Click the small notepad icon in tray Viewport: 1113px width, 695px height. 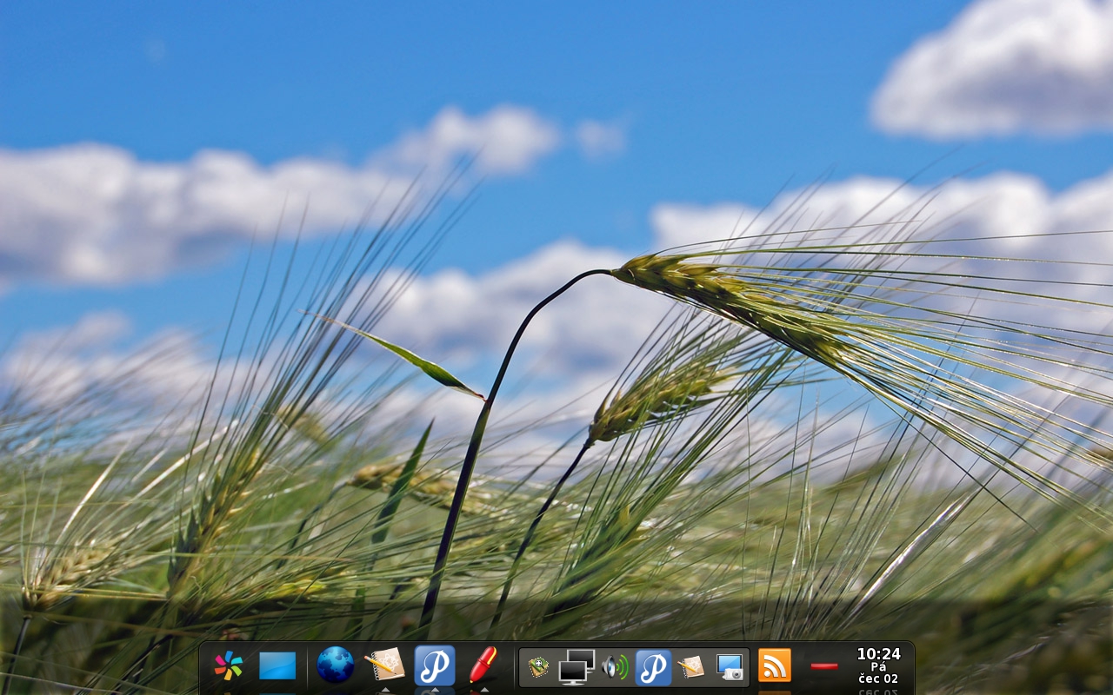click(x=691, y=667)
